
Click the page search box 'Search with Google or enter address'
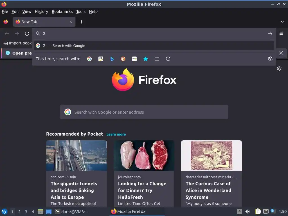[x=144, y=112]
